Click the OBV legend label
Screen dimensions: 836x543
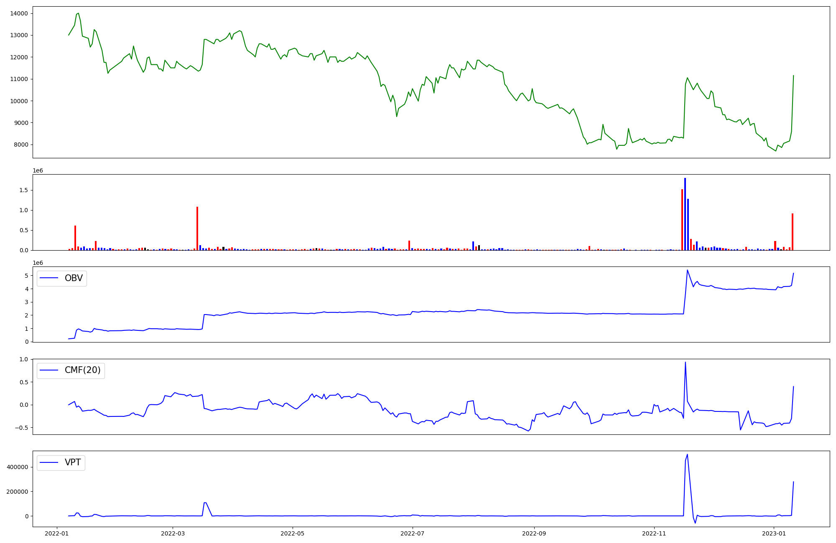pyautogui.click(x=74, y=278)
